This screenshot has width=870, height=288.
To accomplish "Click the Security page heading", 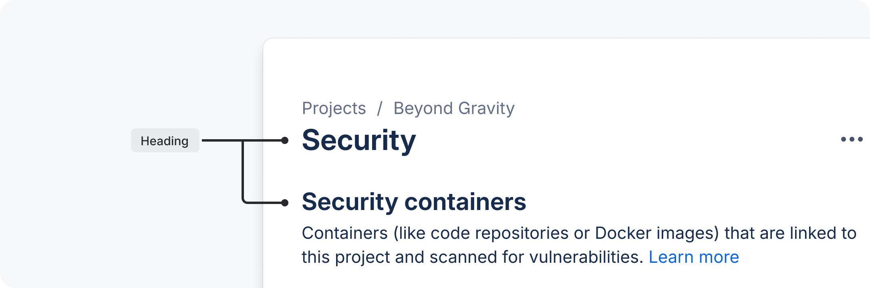I will [359, 140].
